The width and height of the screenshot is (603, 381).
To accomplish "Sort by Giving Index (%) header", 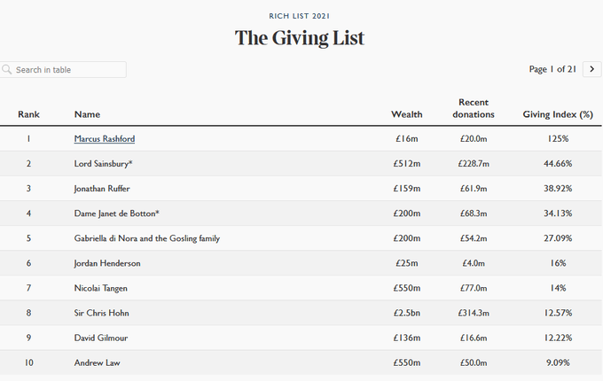I will [558, 114].
